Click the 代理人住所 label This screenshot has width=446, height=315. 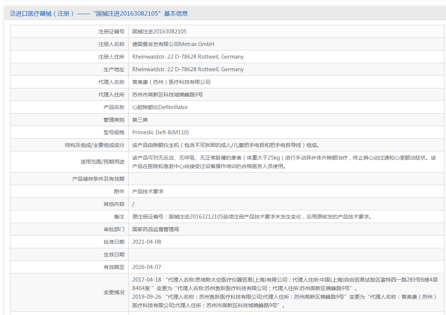111,95
